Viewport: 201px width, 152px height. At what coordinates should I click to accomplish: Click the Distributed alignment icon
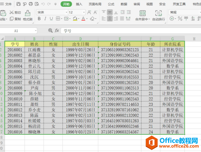click(128, 19)
